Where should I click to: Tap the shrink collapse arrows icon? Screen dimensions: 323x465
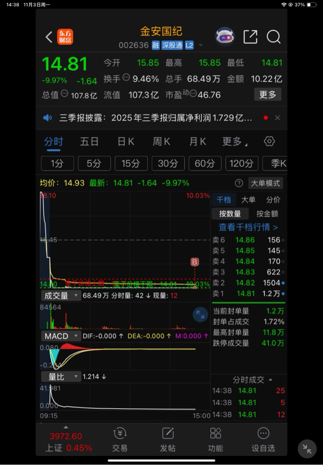pos(307,449)
